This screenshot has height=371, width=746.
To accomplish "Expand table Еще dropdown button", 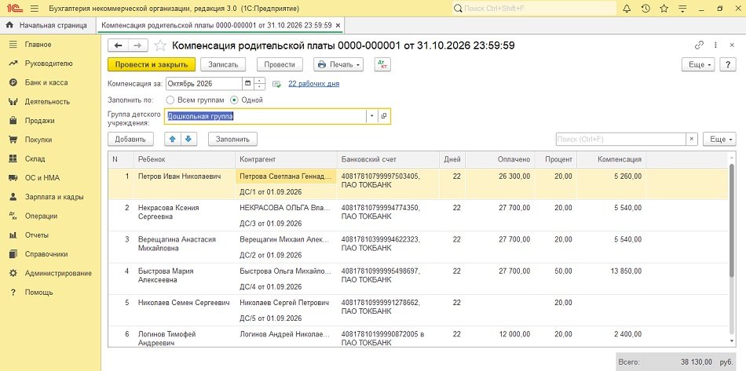I will pyautogui.click(x=718, y=139).
